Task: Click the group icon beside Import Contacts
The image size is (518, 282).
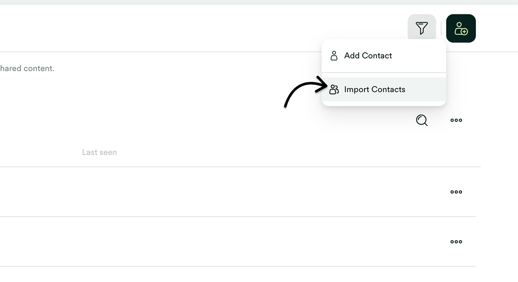Action: [x=334, y=89]
